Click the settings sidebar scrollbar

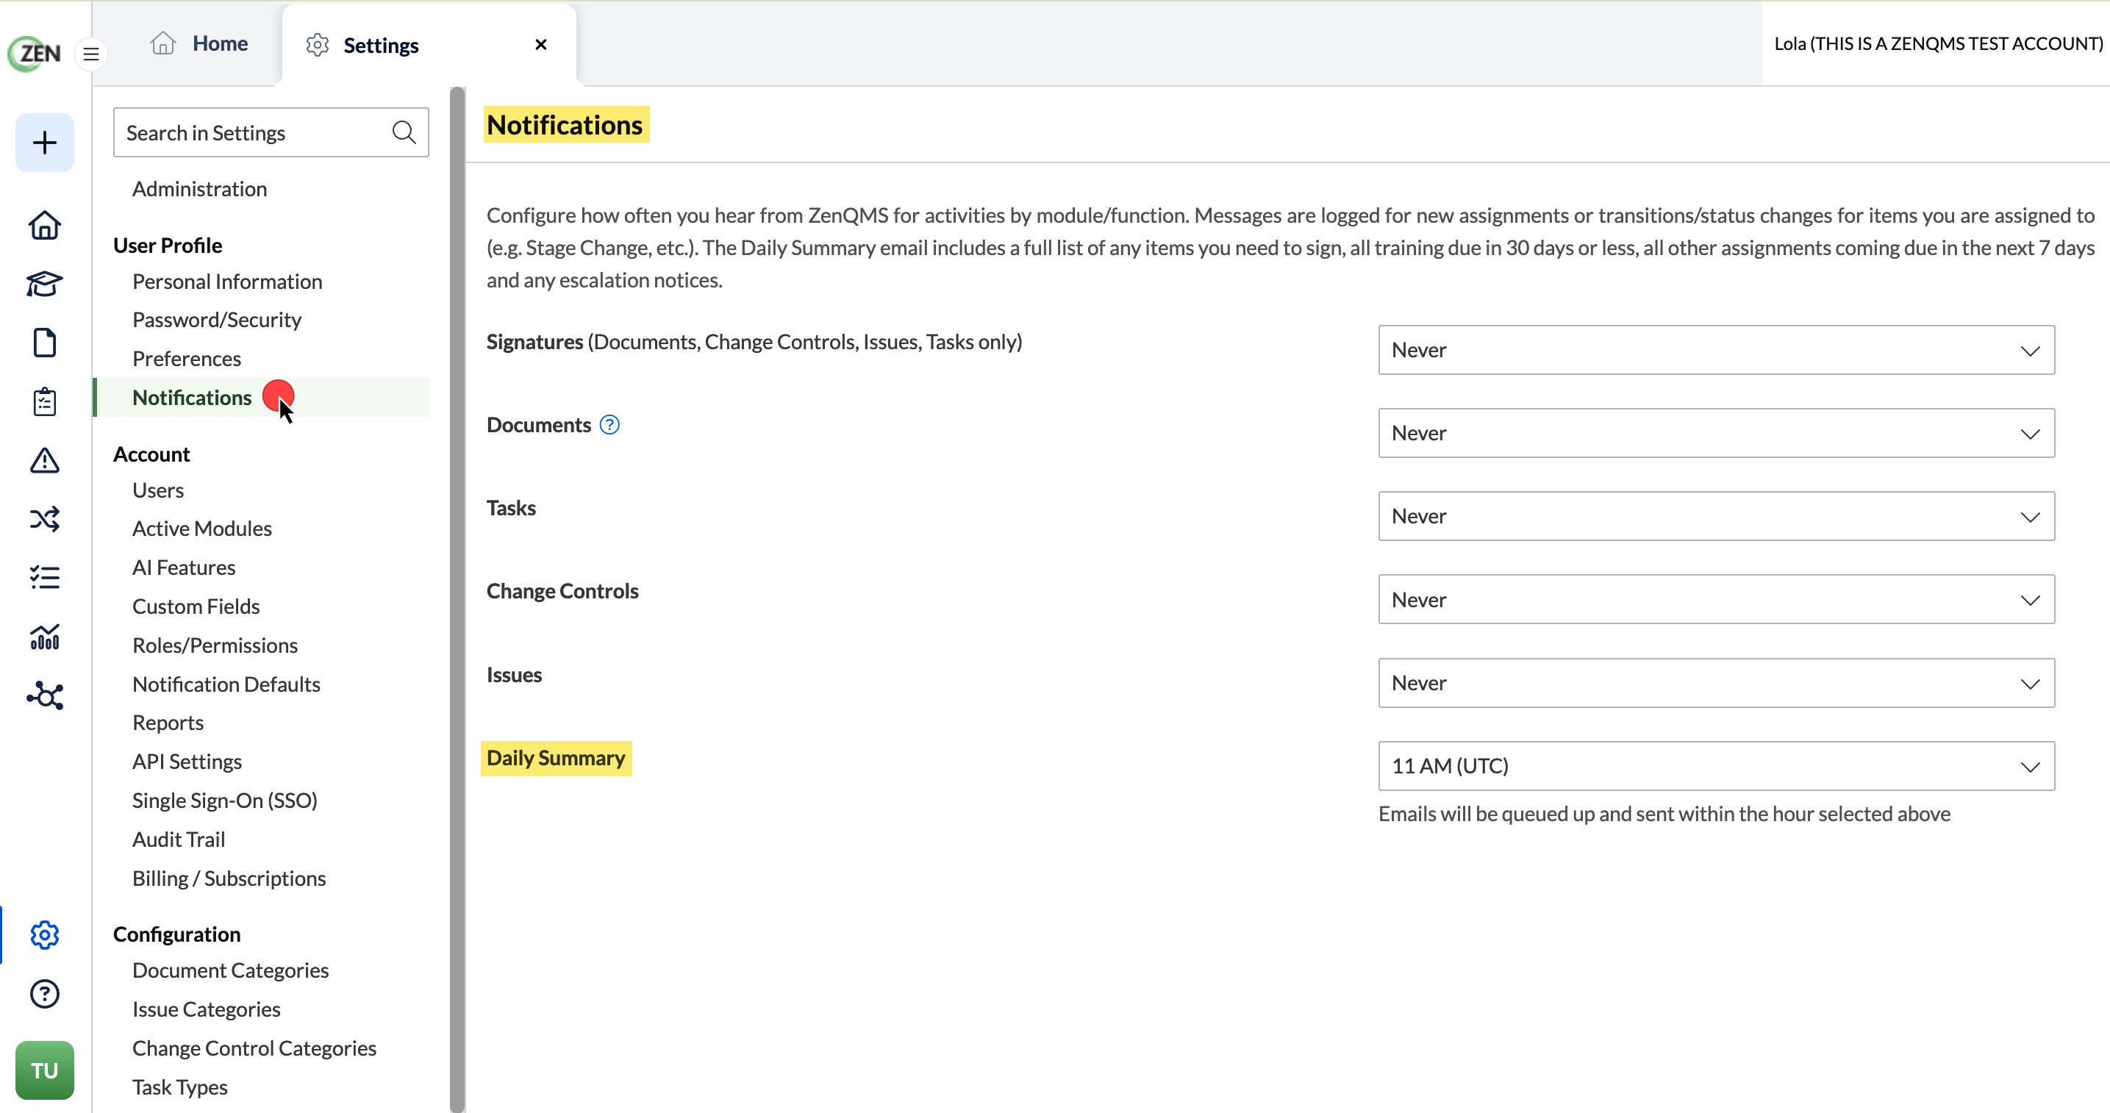(x=457, y=599)
